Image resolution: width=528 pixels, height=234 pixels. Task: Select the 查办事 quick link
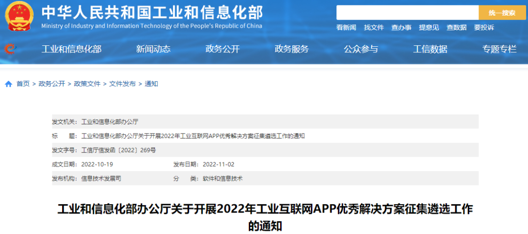click(x=401, y=28)
